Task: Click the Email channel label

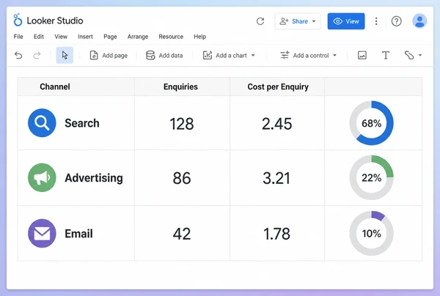Action: coord(78,234)
